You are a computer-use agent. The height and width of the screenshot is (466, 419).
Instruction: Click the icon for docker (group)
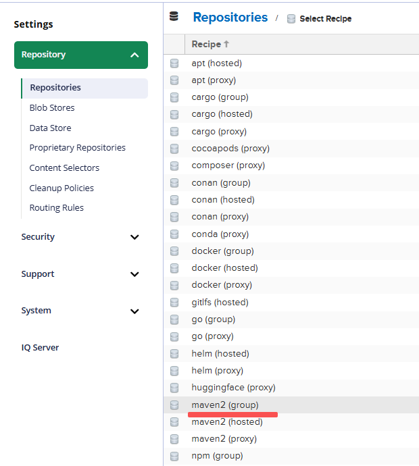(174, 251)
